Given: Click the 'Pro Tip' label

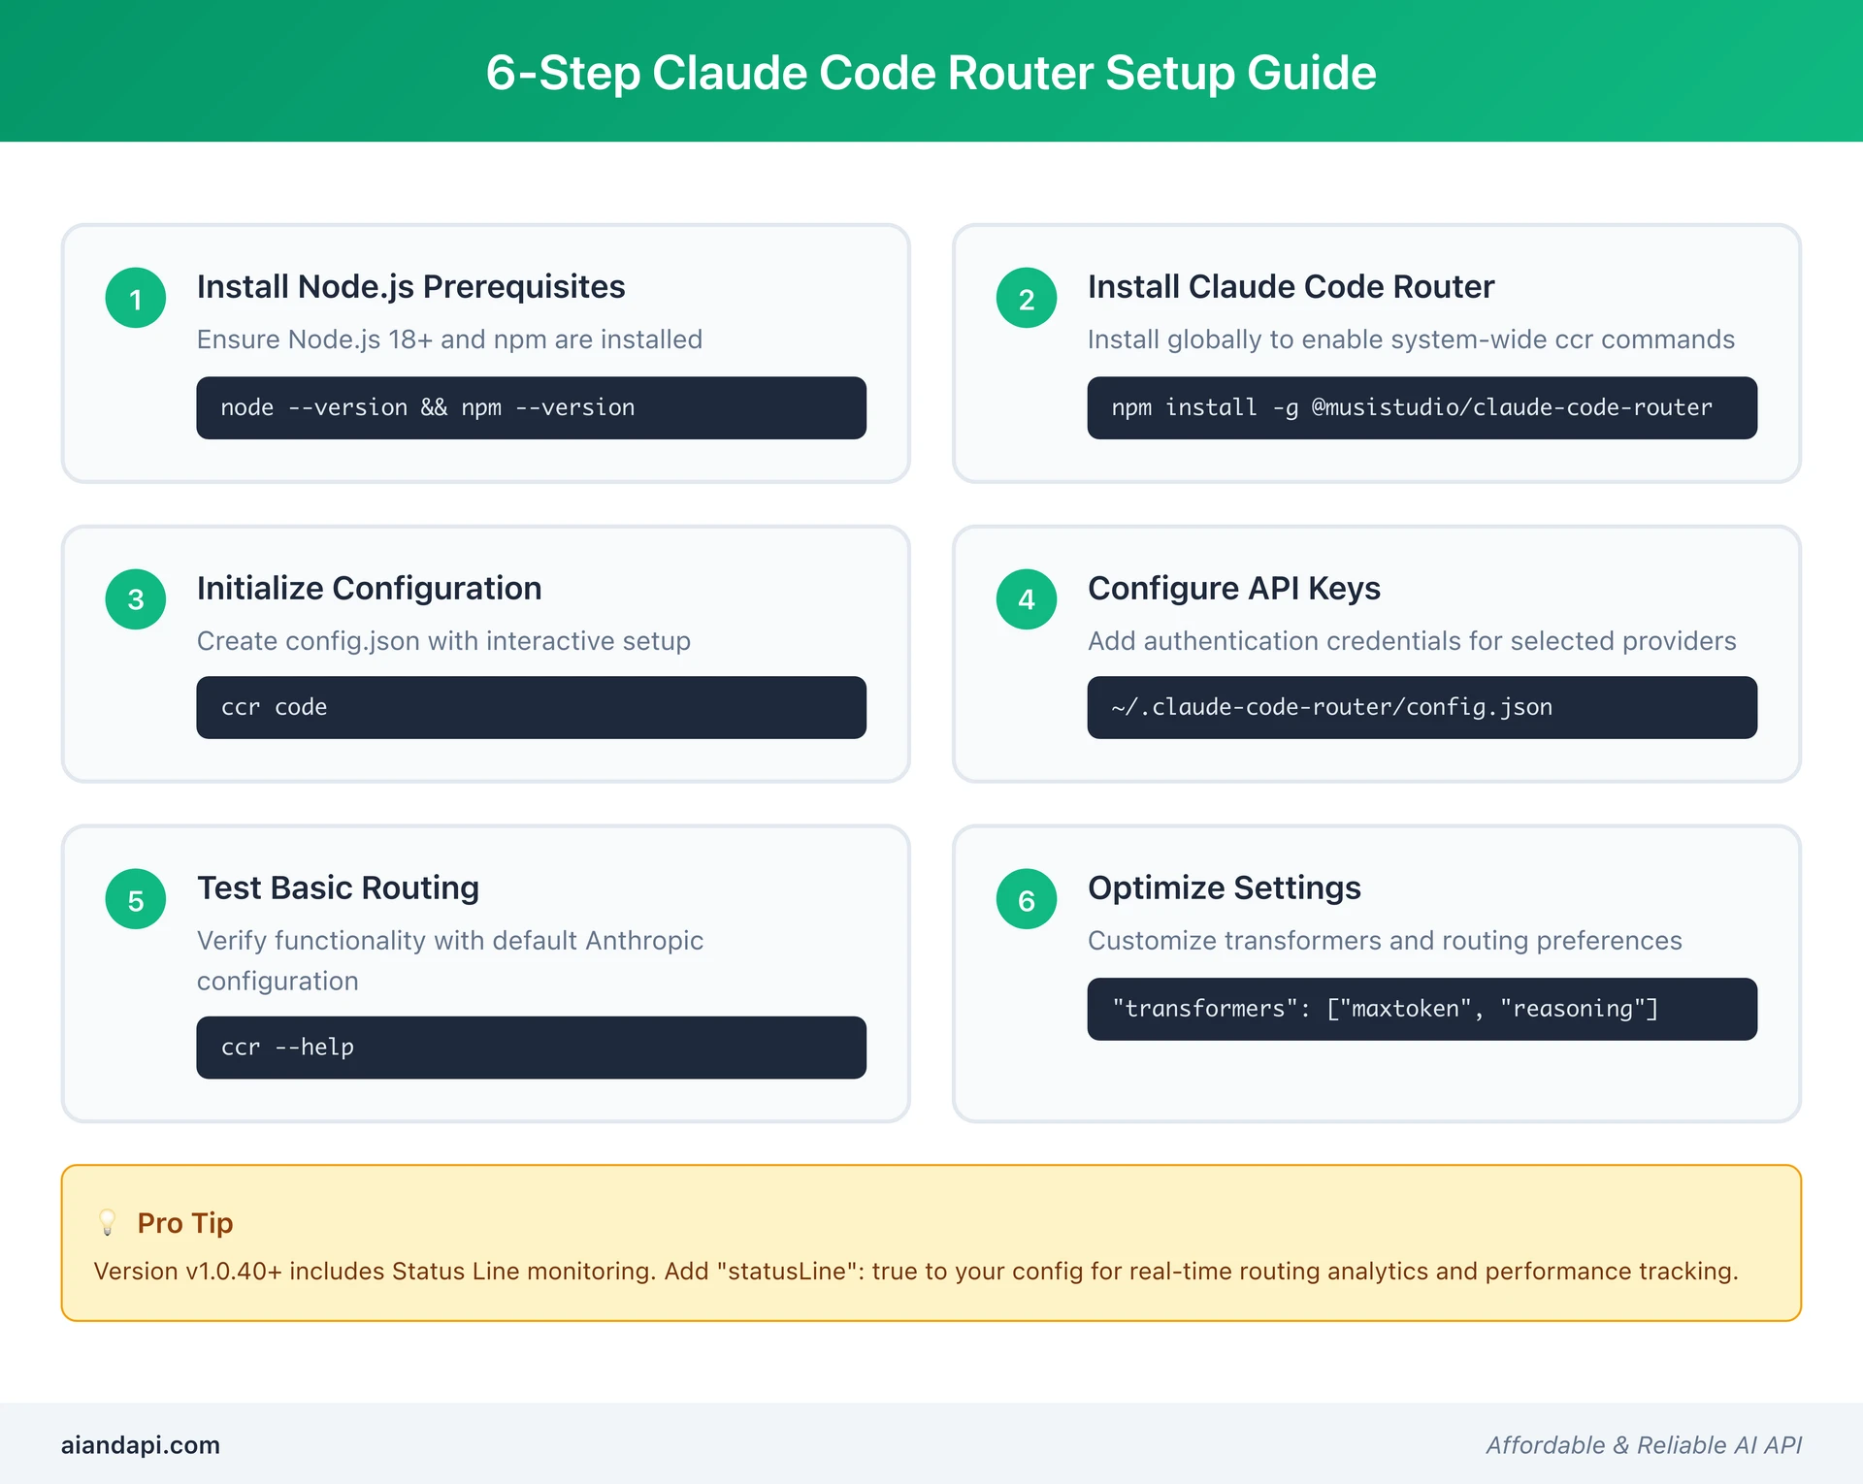Looking at the screenshot, I should [x=185, y=1223].
